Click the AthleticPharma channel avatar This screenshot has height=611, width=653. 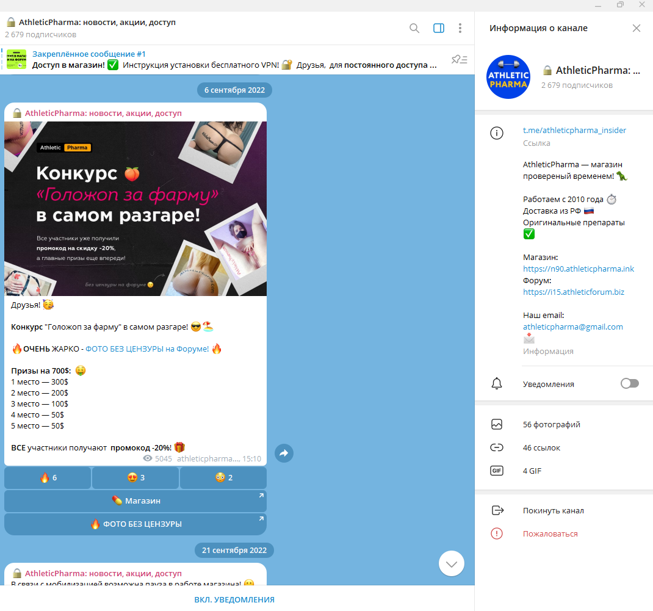(x=508, y=77)
